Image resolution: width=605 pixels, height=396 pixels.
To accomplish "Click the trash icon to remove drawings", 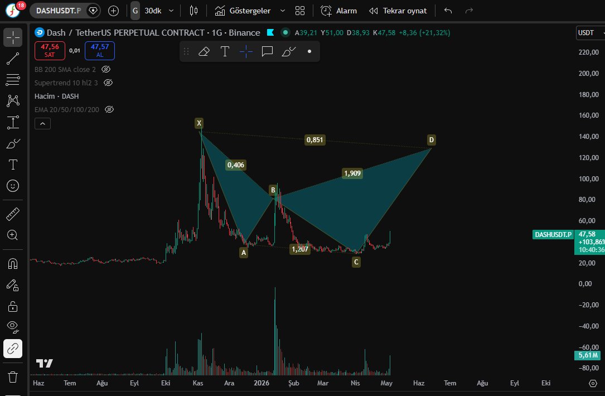I will click(x=13, y=376).
